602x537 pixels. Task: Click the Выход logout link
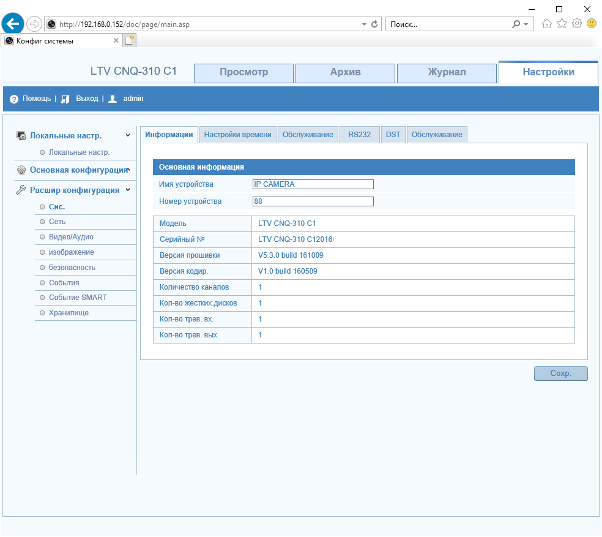click(86, 99)
